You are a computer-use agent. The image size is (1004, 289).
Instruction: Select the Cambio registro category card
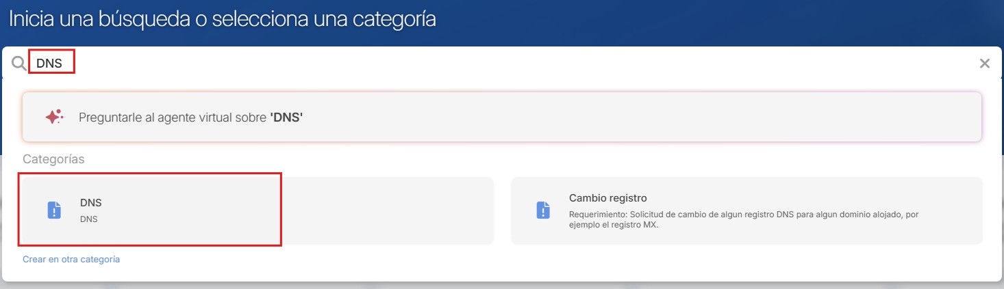coord(746,210)
